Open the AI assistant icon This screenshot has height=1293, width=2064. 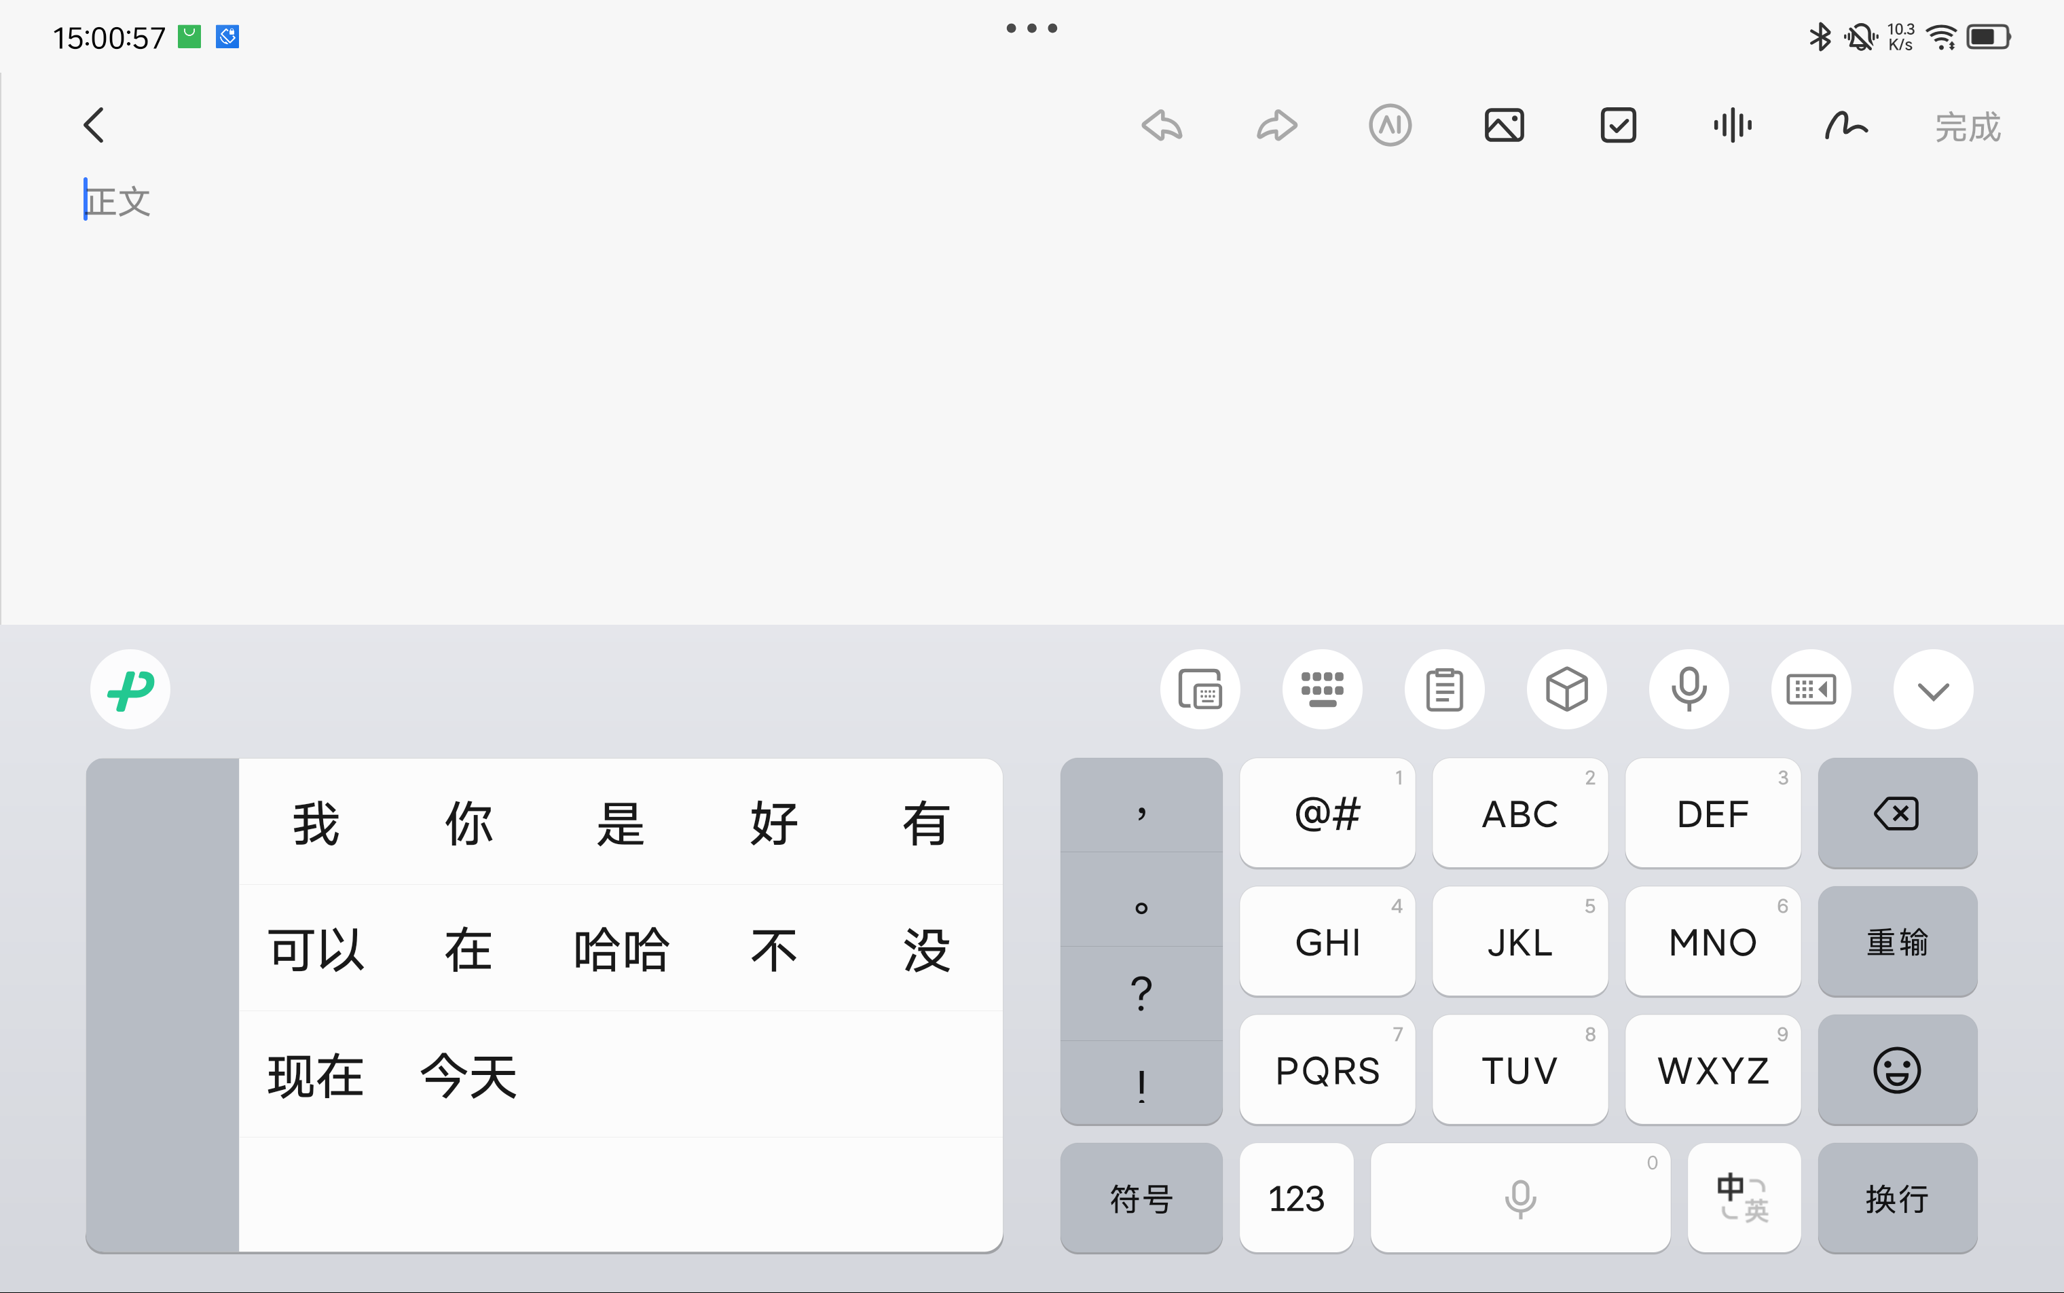pos(1389,126)
